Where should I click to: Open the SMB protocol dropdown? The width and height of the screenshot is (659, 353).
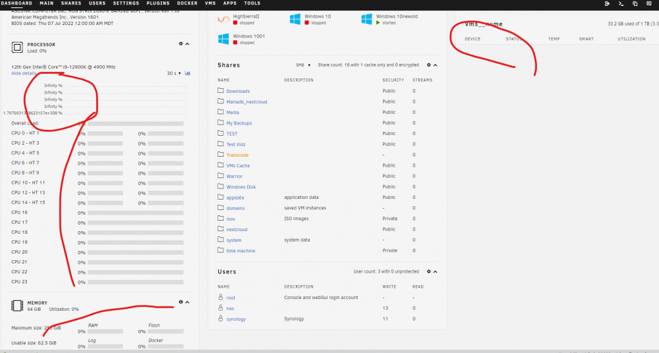pos(303,65)
